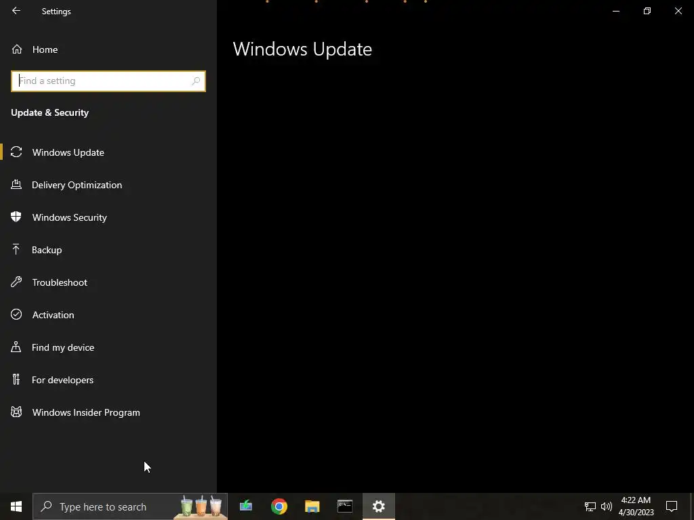The height and width of the screenshot is (520, 694).
Task: Click the Delivery Optimization icon
Action: pyautogui.click(x=16, y=184)
